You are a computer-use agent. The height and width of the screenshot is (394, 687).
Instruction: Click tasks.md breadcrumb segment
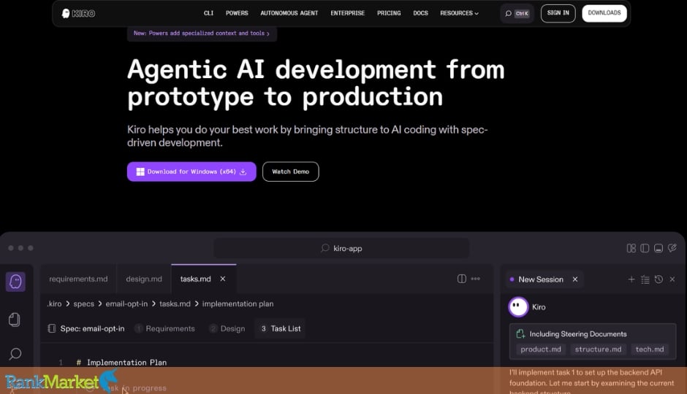coord(175,304)
